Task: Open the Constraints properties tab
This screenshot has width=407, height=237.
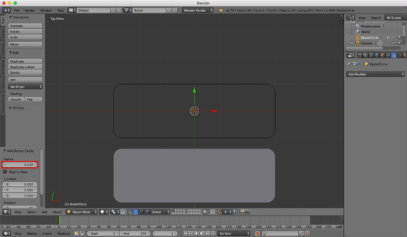Action: coord(388,55)
